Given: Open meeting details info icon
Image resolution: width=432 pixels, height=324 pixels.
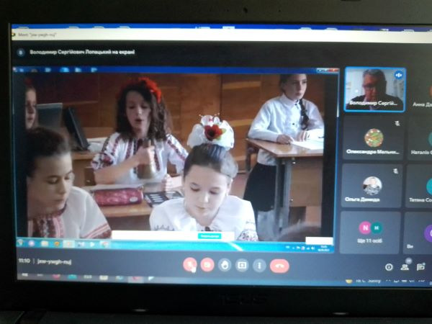Looking at the screenshot, I should [389, 267].
